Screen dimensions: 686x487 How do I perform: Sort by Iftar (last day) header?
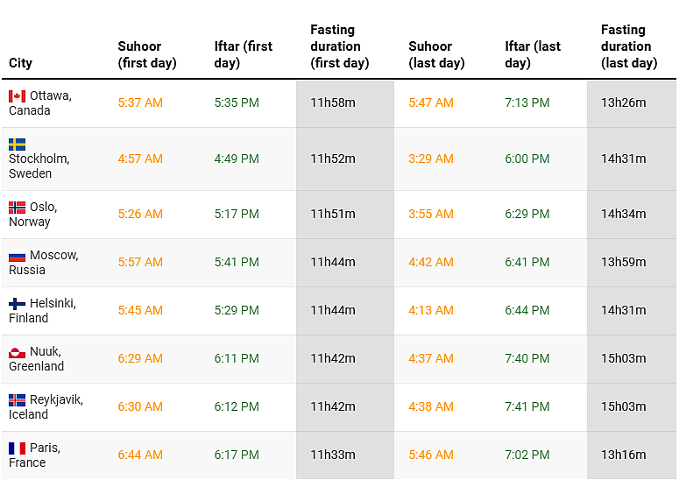coord(533,54)
